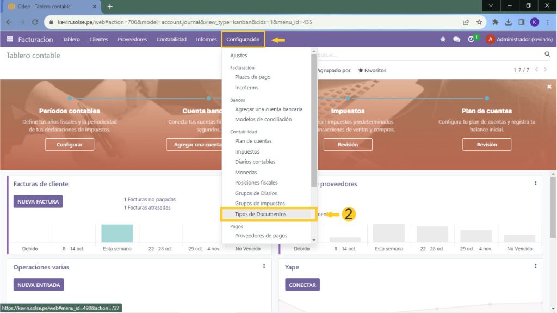
Task: Open the Yape card three-dot menu
Action: click(x=536, y=266)
